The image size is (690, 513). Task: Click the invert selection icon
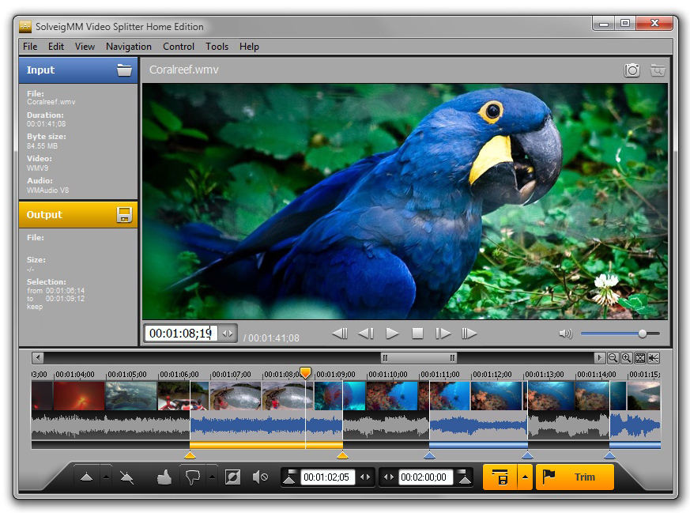pos(232,477)
